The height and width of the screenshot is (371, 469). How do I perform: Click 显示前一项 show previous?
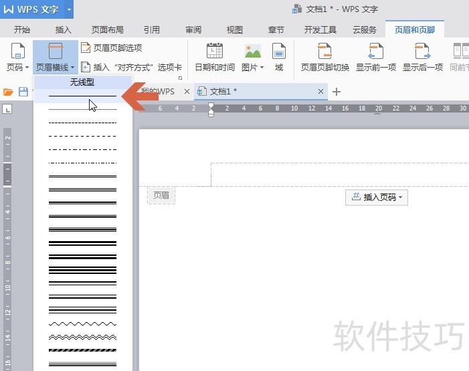376,57
